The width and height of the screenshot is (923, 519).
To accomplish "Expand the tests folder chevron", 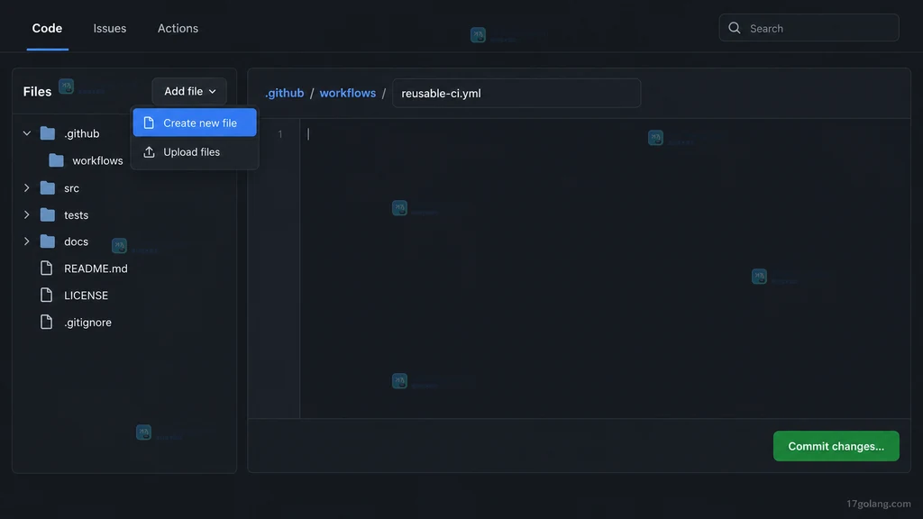I will [26, 214].
